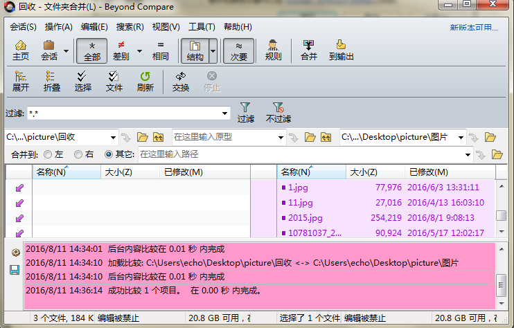Open the 会话 briefcase toolbar icon
Screen dimensions: 514x328
click(x=49, y=51)
